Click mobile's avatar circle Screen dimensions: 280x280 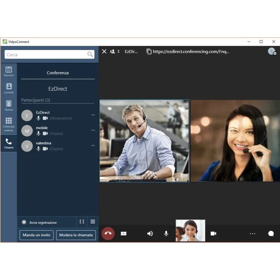click(27, 131)
